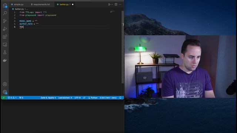Place cursor on OUTPUT_PATH line
Viewport: 237px width, 133px height.
point(29,24)
